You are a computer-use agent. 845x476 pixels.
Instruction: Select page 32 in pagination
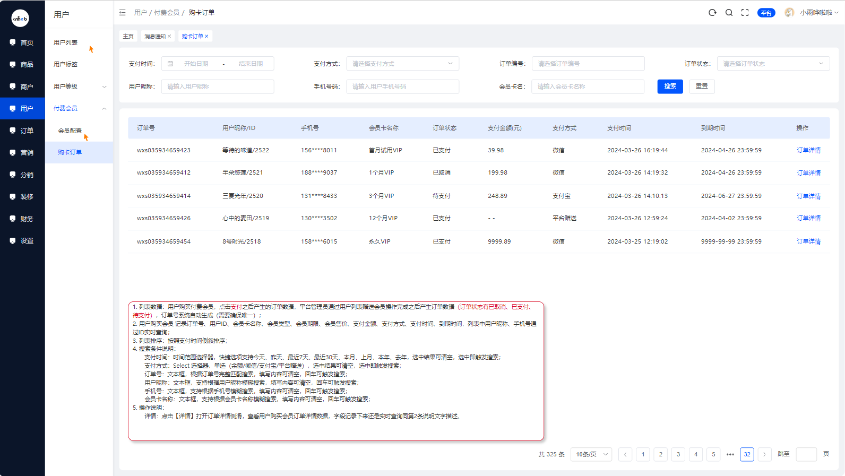point(747,454)
